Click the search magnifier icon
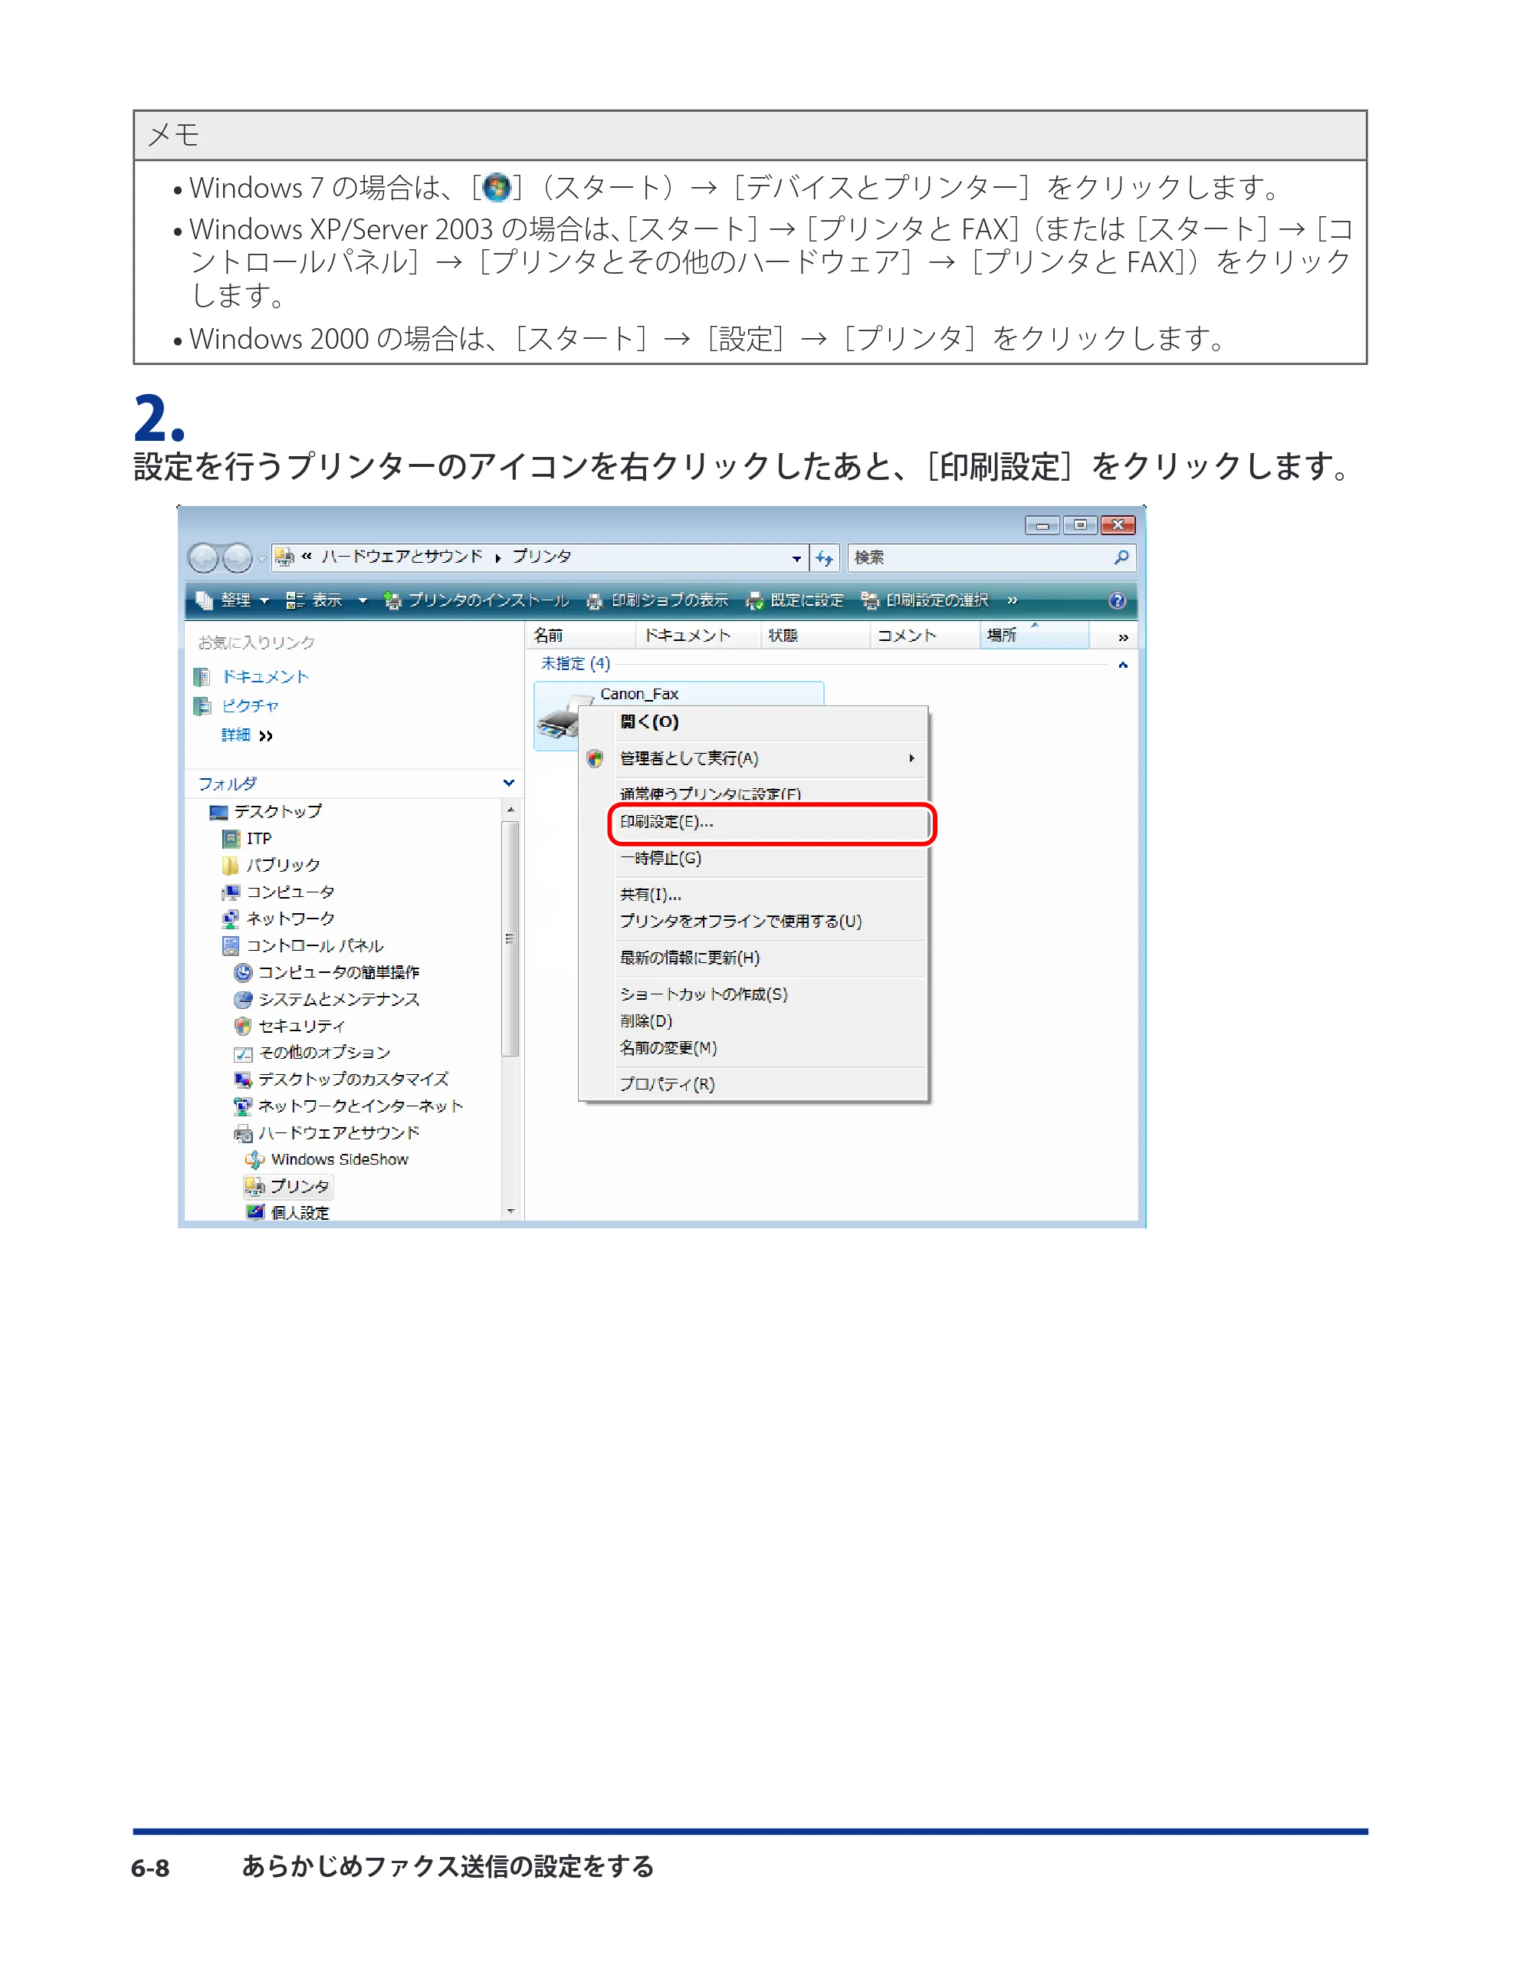The height and width of the screenshot is (1972, 1533). pyautogui.click(x=1121, y=558)
